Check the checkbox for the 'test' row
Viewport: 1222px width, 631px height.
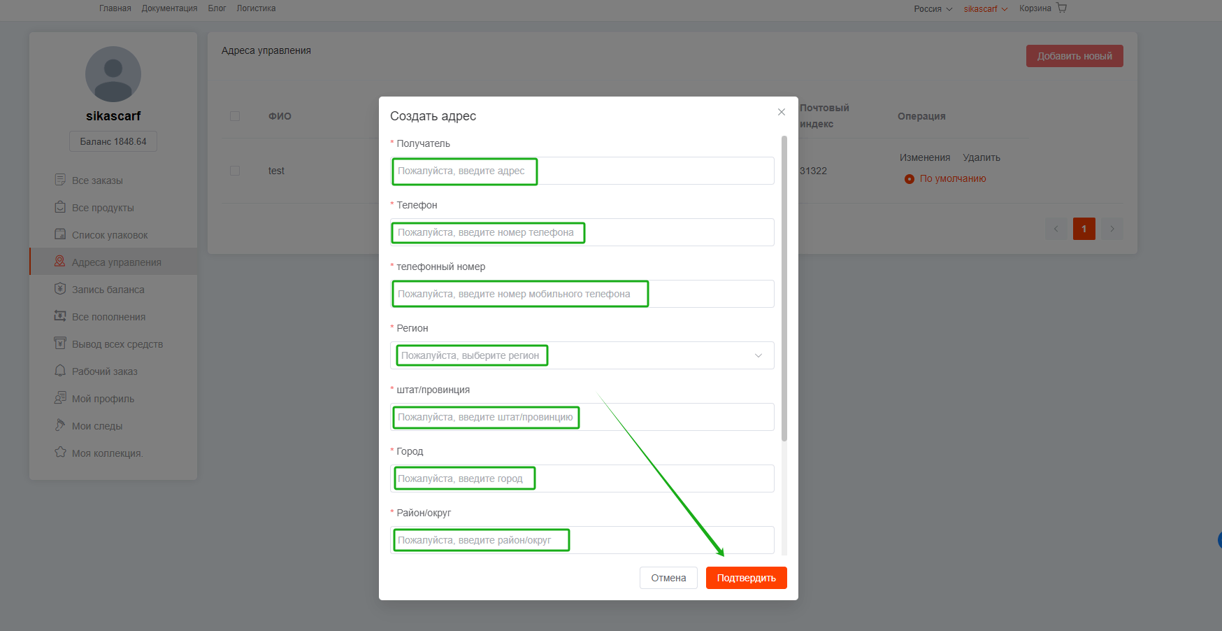click(235, 171)
